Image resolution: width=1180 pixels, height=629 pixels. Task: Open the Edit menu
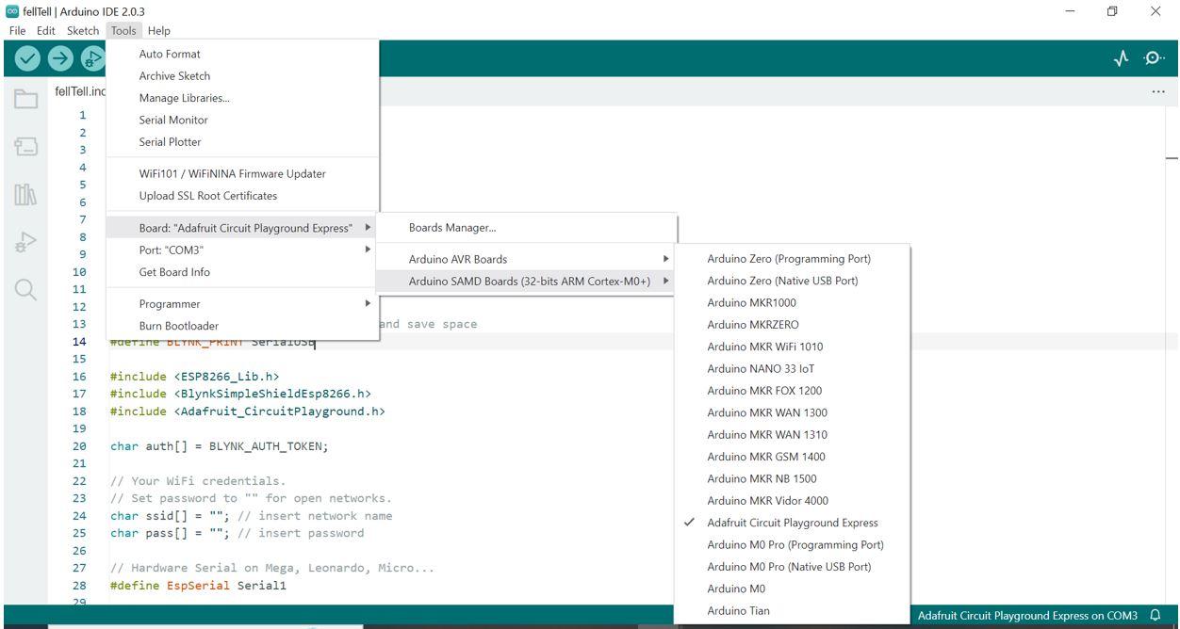[46, 30]
